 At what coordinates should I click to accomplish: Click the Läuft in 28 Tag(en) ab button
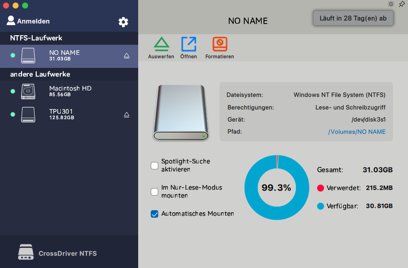353,18
